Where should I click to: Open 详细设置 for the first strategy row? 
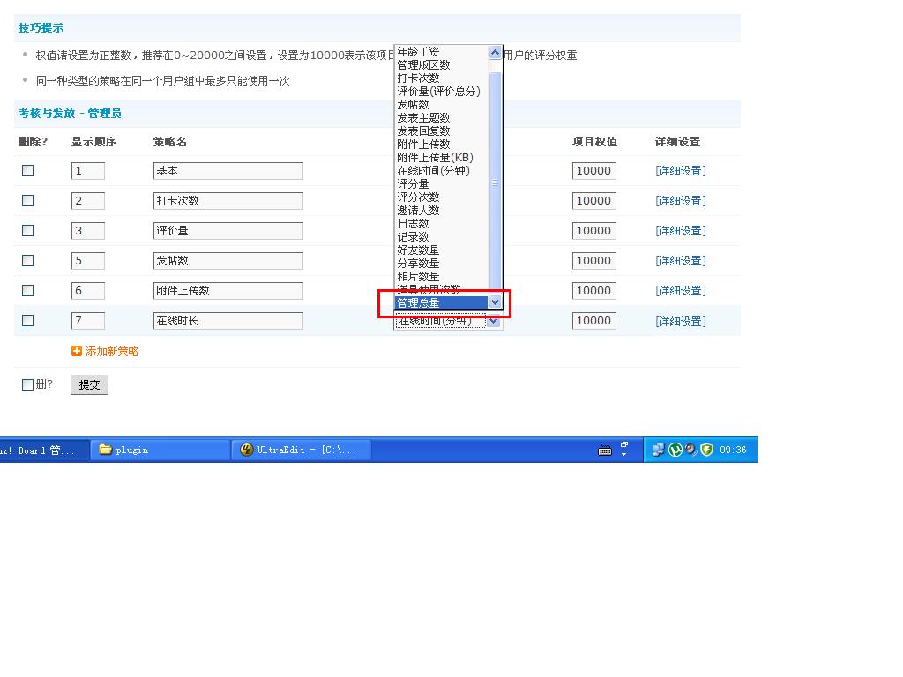tap(678, 170)
